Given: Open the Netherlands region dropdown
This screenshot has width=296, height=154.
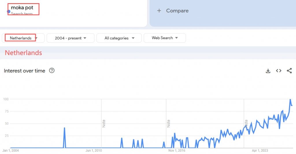Looking at the screenshot, I should [23, 38].
